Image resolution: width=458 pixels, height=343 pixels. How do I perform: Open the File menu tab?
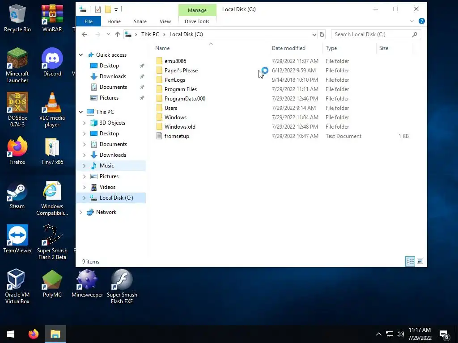click(x=89, y=21)
